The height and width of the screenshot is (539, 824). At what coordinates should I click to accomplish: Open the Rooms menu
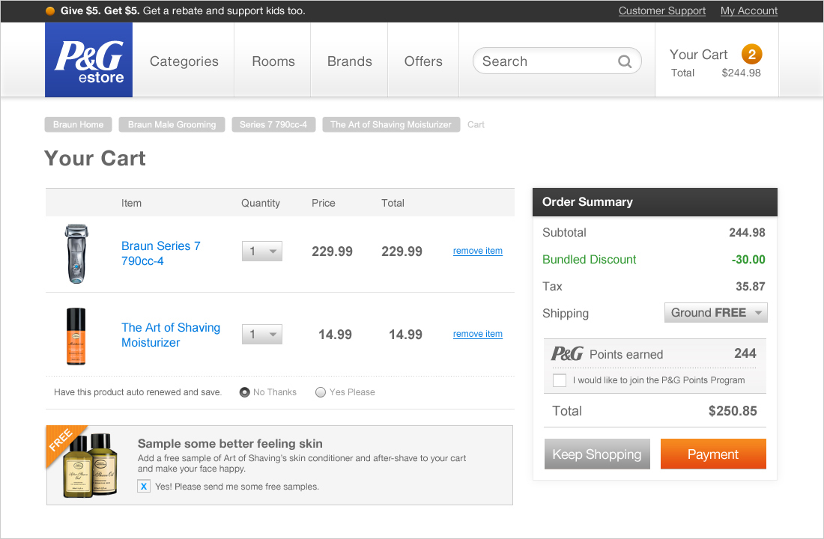point(273,61)
